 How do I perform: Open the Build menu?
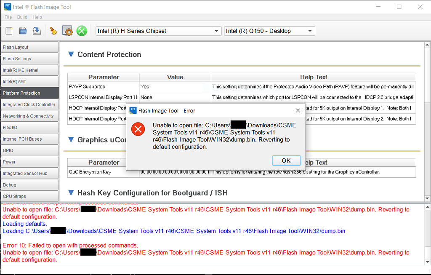coord(22,17)
